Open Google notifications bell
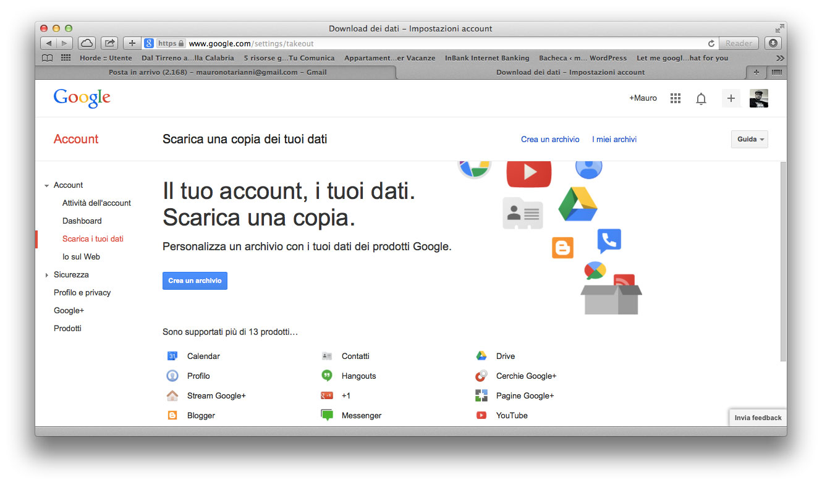The image size is (822, 485). coord(701,98)
